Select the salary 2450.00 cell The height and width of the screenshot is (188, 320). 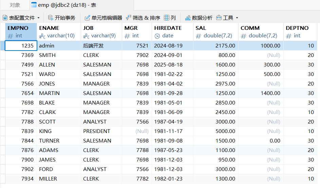(x=216, y=112)
